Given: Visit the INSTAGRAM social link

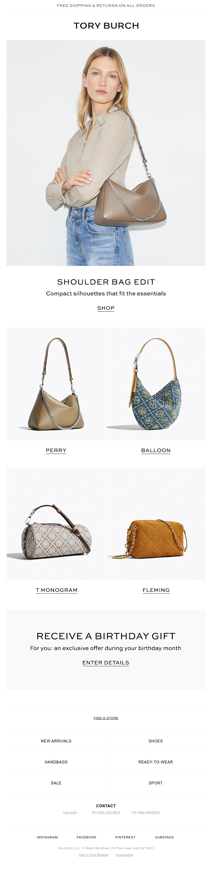Looking at the screenshot, I should point(47,837).
